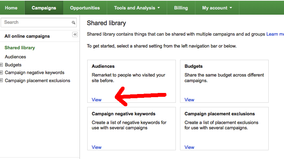
Task: Open the My account dropdown menu
Action: (217, 8)
